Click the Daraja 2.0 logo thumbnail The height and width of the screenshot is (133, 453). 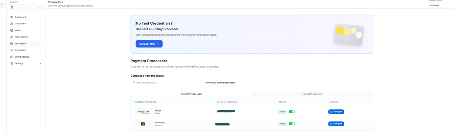point(143,112)
